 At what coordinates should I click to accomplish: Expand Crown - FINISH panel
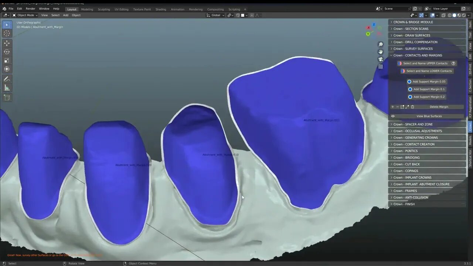coord(427,204)
